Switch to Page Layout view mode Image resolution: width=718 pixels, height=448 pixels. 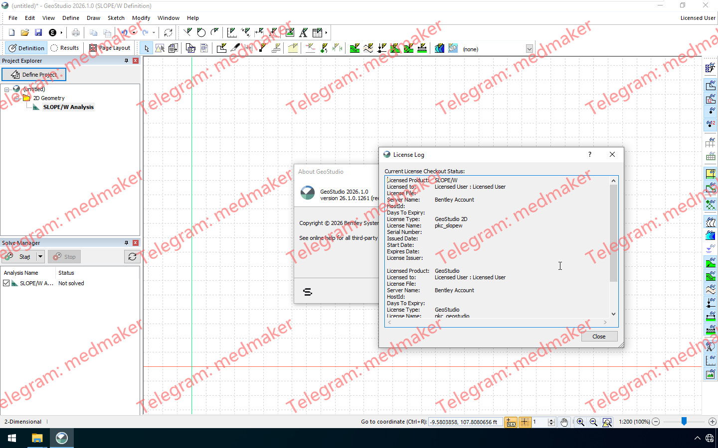(x=110, y=48)
